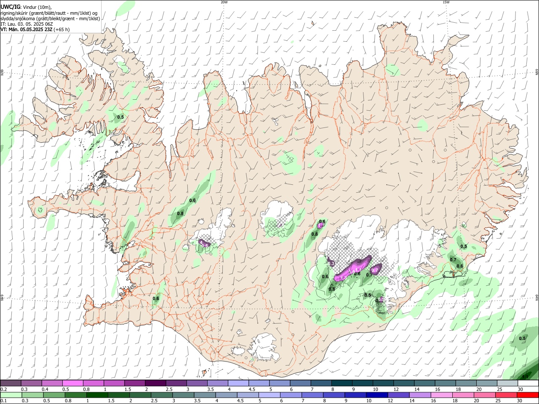This screenshot has height=404, width=539.
Task: Pick the snow scale swatch between 0.2 and 0.3
Action: click(11, 383)
